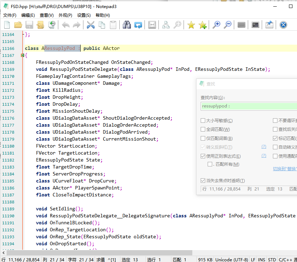This screenshot has height=262, width=297.
Task: Undo last edit with left arrow icon
Action: [66, 25]
